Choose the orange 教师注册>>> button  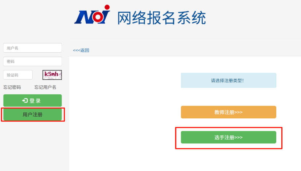[x=228, y=112]
